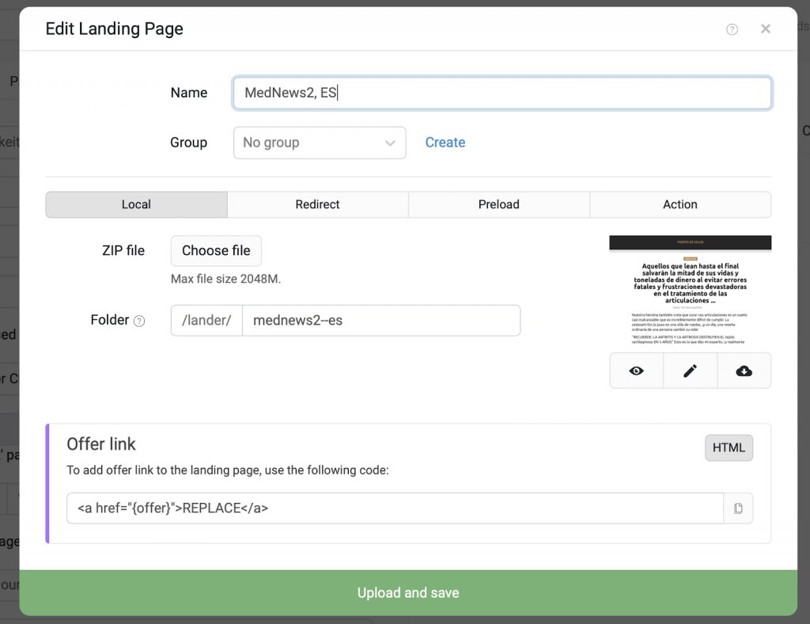Image resolution: width=810 pixels, height=624 pixels.
Task: Select the offer link href code field
Action: (x=396, y=508)
